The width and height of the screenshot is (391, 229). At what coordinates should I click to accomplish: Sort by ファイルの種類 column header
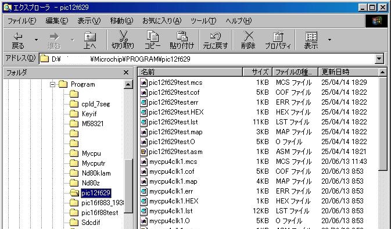pyautogui.click(x=295, y=72)
